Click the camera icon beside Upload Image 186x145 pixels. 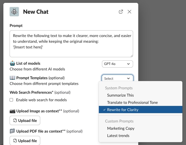click(12, 111)
